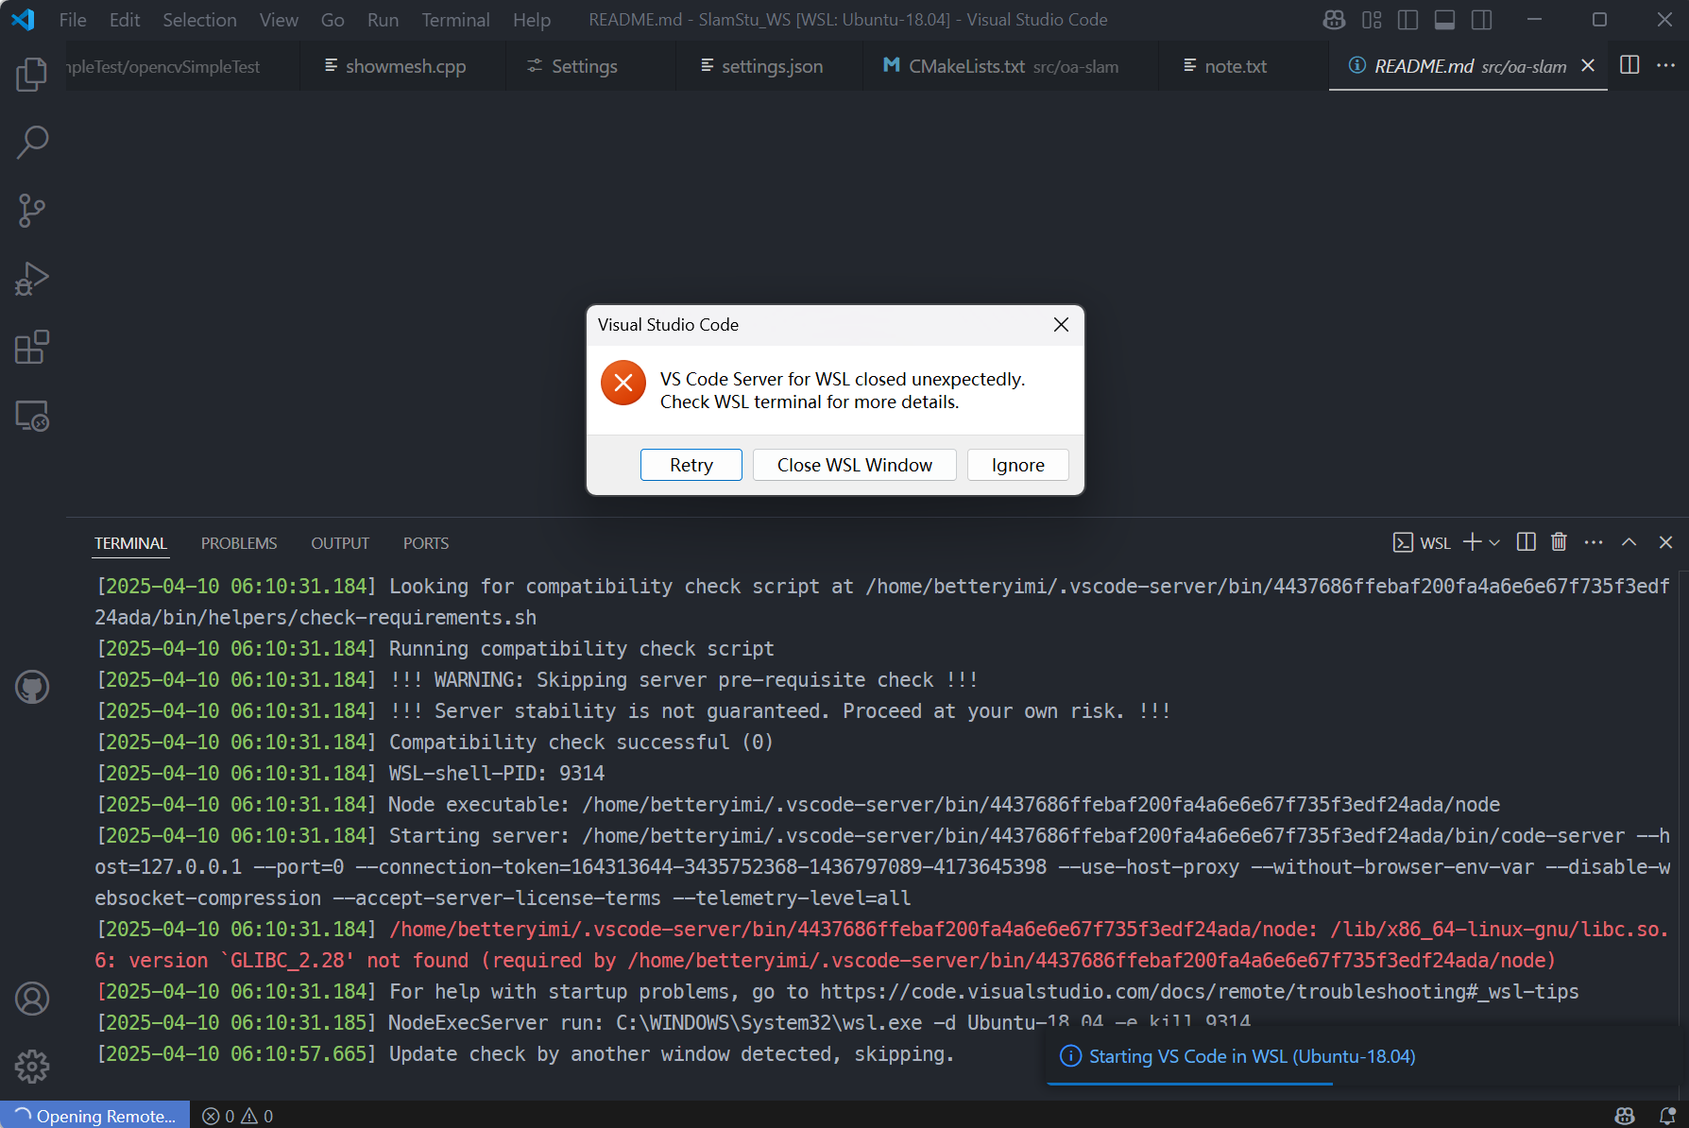Open editor tab more actions ellipsis
This screenshot has height=1128, width=1689.
click(x=1665, y=65)
